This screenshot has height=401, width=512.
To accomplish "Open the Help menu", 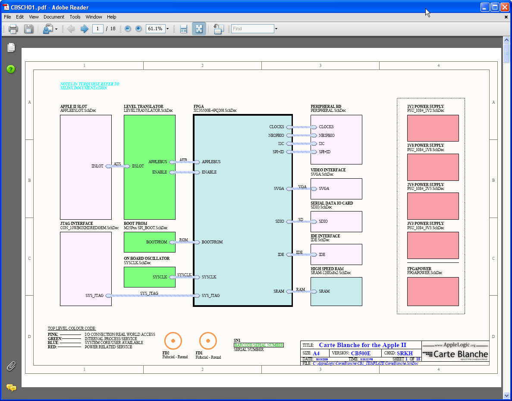I will tap(112, 17).
